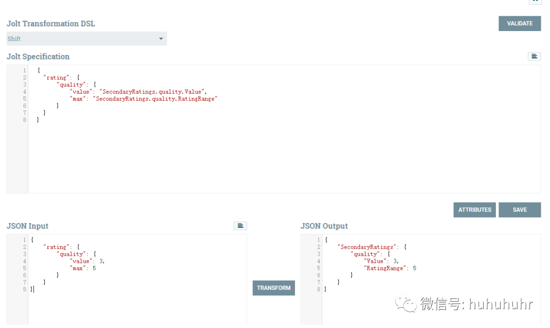
Task: Click "SecondaryRatings.quality.Value" in the specification
Action: [x=152, y=92]
